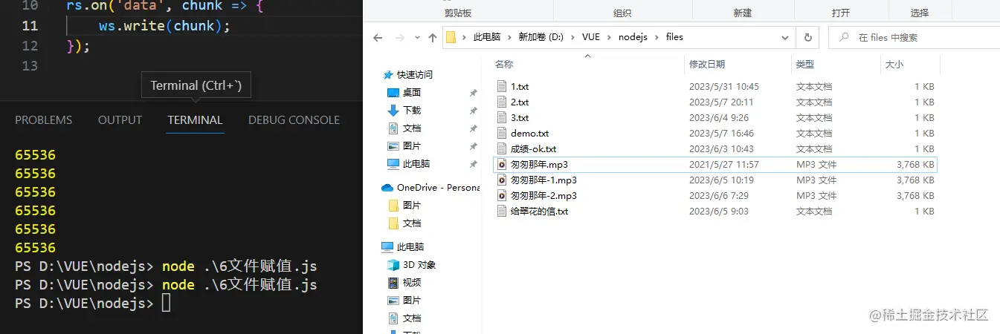Click 2021/5/27 11:57 date of 匆匆那年.mp3
This screenshot has height=334, width=1000.
coord(724,164)
